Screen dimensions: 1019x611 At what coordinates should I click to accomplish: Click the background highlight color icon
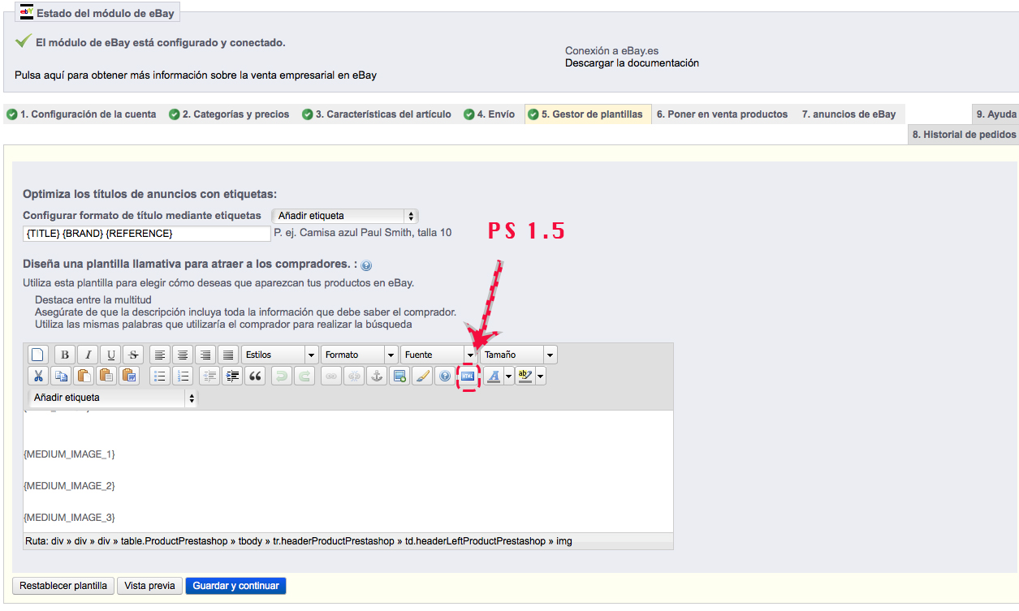pyautogui.click(x=525, y=376)
